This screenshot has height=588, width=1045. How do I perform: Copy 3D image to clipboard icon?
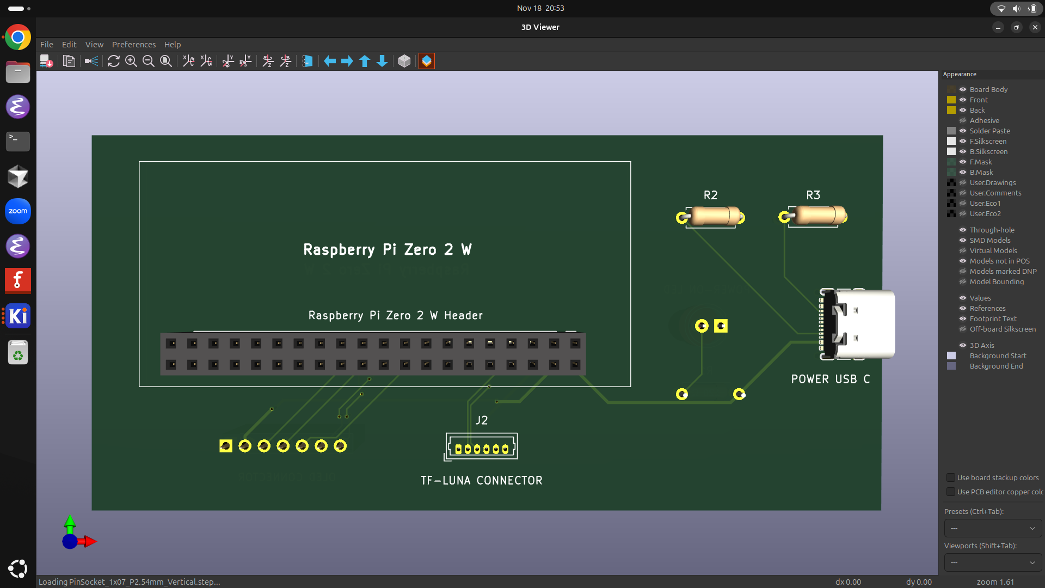tap(69, 61)
